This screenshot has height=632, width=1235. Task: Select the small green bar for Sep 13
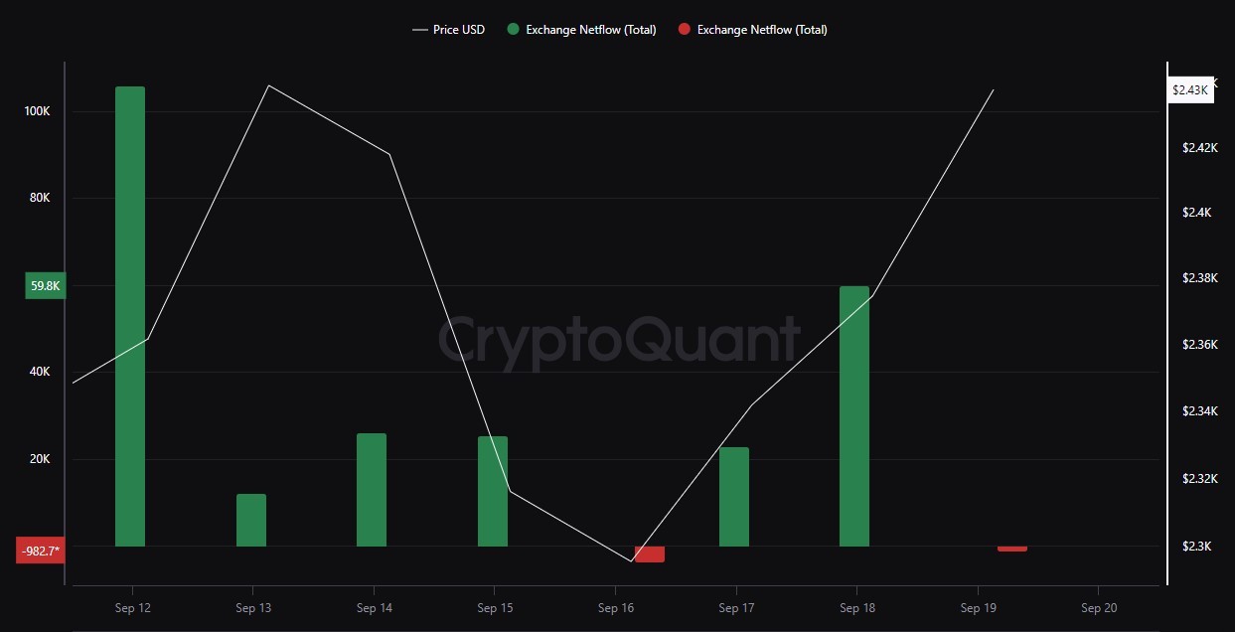(x=251, y=520)
